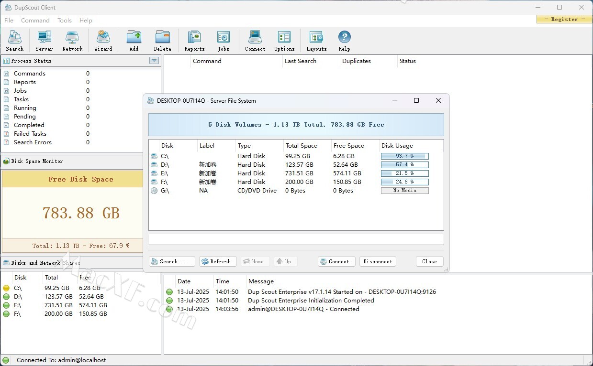Click the Up button in dialog
Screen dimensions: 593x366
pyautogui.click(x=285, y=261)
